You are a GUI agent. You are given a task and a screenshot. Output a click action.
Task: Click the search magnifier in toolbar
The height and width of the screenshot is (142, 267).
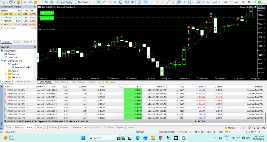[243, 2]
